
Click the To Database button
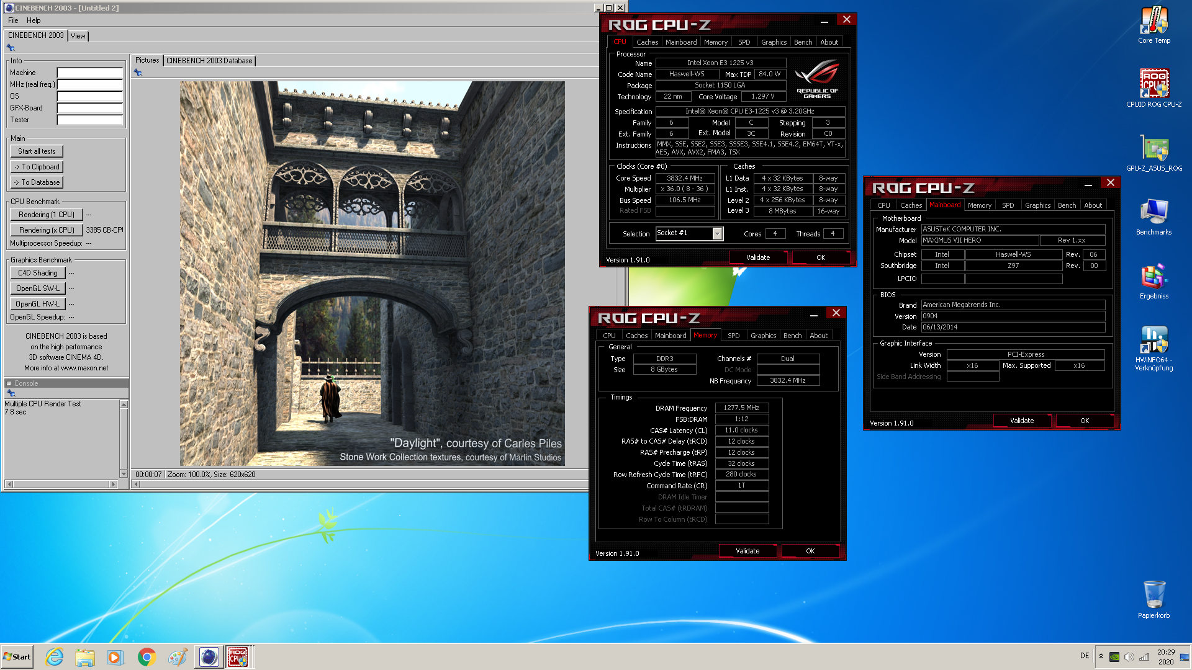(37, 182)
